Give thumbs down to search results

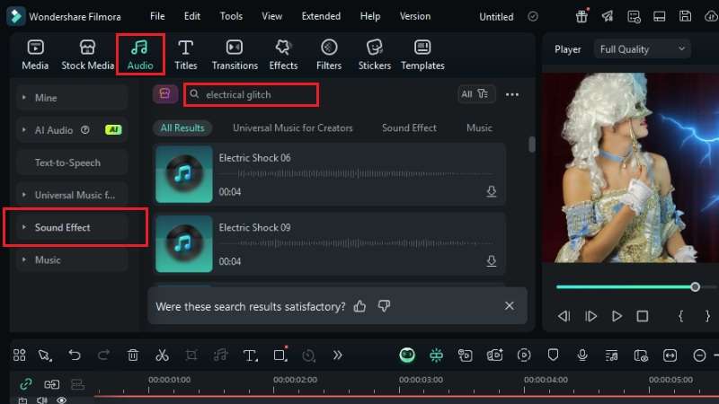click(x=384, y=306)
